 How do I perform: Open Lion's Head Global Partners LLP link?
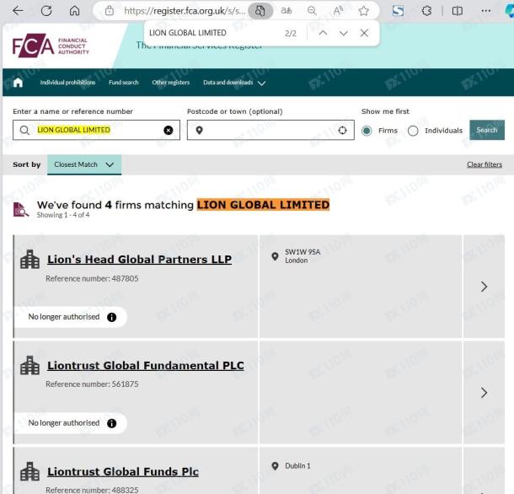139,259
